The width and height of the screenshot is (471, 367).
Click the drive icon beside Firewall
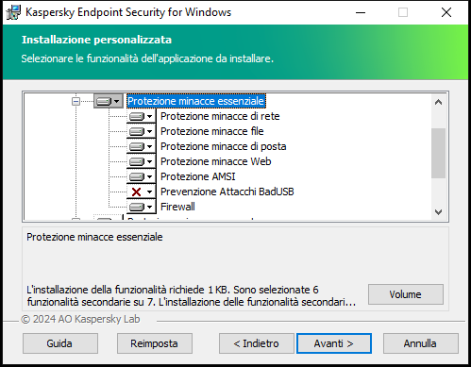pos(137,207)
